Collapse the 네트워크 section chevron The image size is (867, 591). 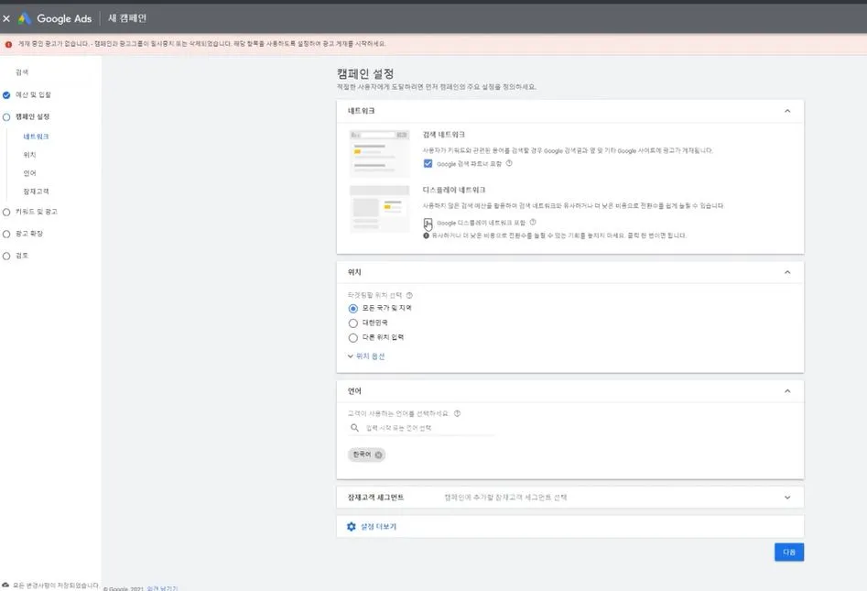(787, 110)
